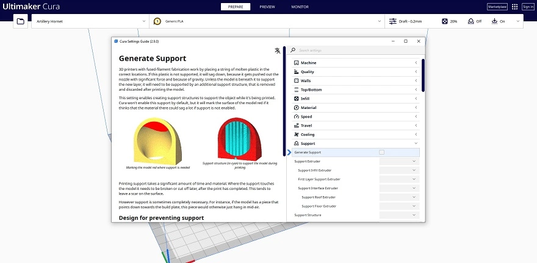537x263 pixels.
Task: Open the Support Roof Extruder dropdown
Action: tap(399, 197)
